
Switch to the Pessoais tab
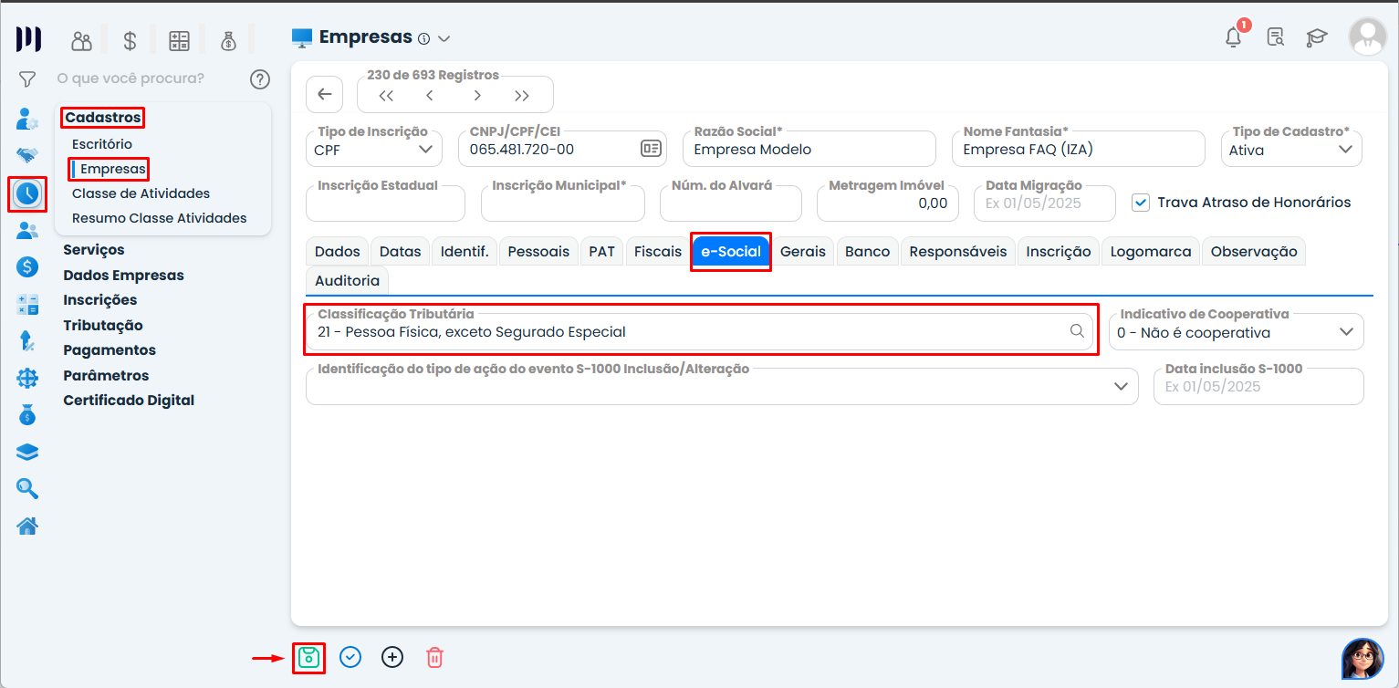[x=538, y=252]
